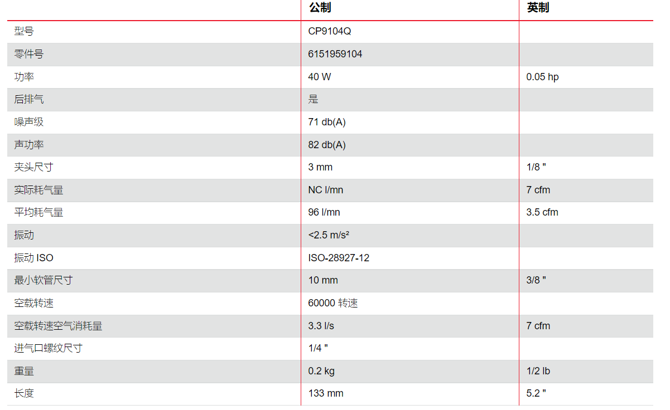Click the <2.5 m/s² vibration value
Image resolution: width=670 pixels, height=410 pixels.
coord(329,235)
